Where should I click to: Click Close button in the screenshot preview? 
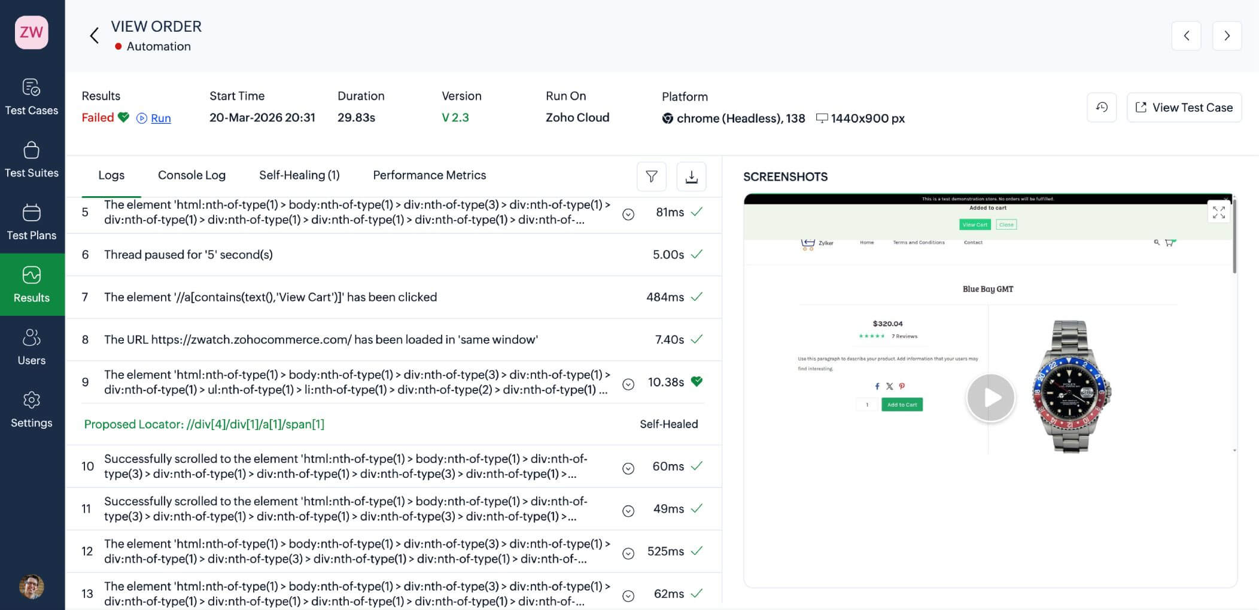pos(1006,225)
